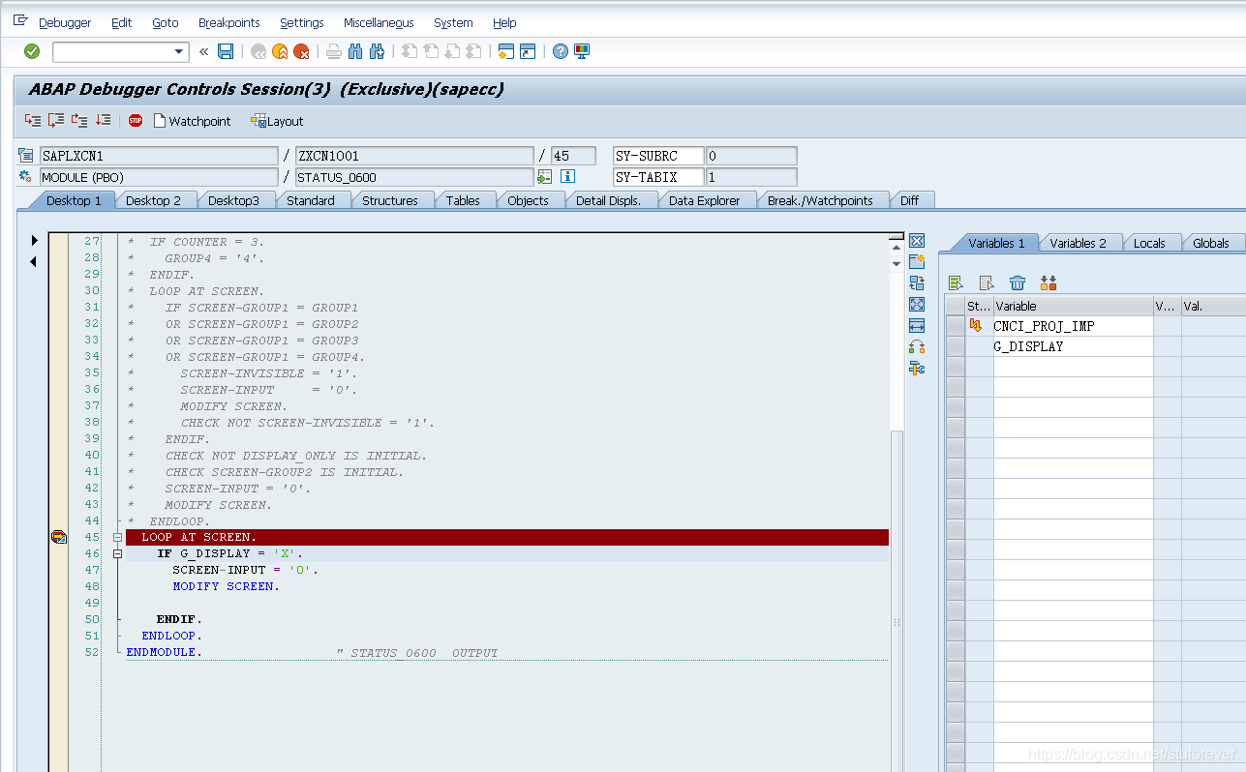Click the Swap Tools icon
This screenshot has width=1246, height=772.
coord(917,346)
